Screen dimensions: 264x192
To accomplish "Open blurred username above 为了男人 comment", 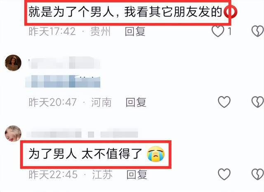I will pyautogui.click(x=82, y=134).
